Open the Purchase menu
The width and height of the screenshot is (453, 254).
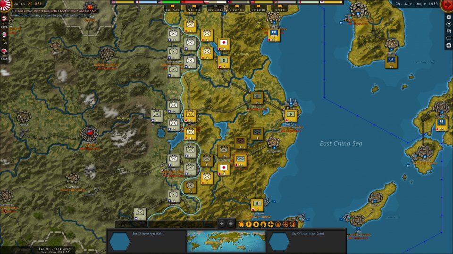point(194,8)
